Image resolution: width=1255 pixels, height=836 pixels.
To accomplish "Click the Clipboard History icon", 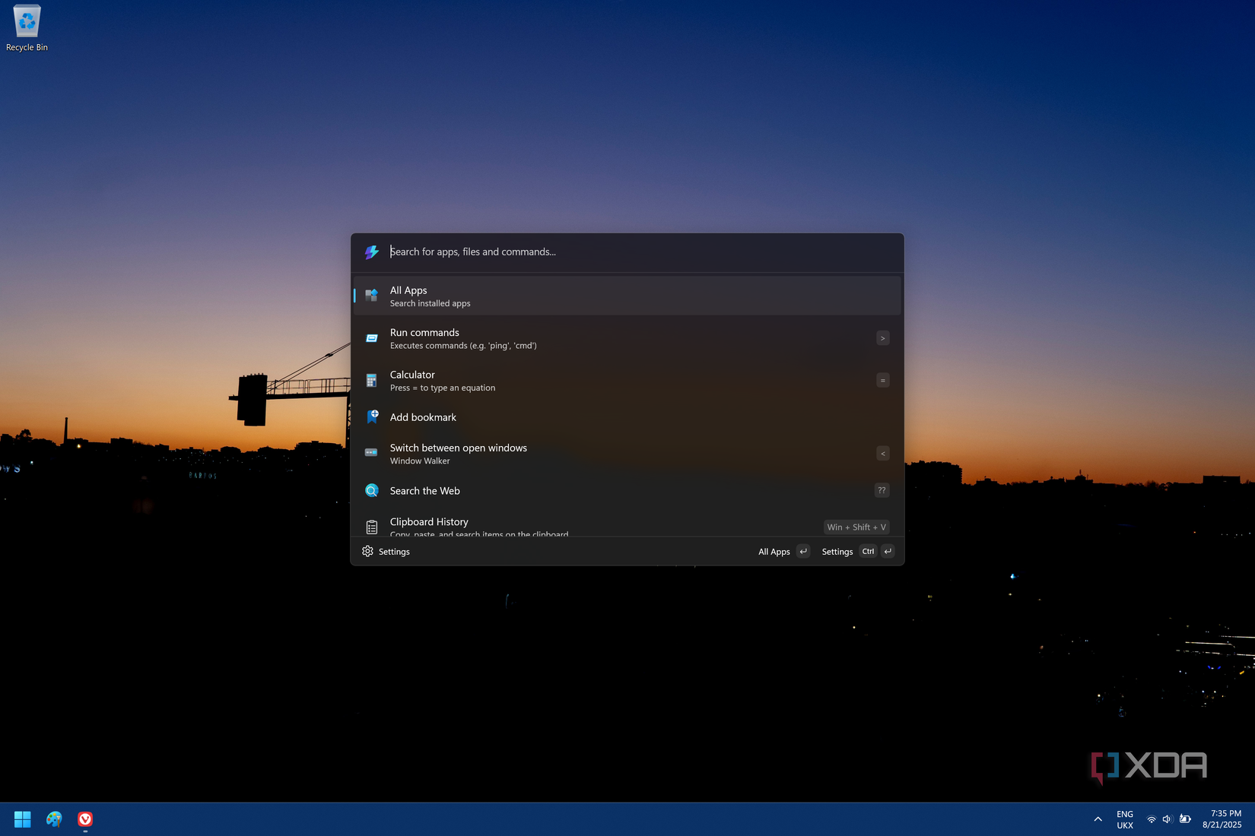I will [371, 527].
